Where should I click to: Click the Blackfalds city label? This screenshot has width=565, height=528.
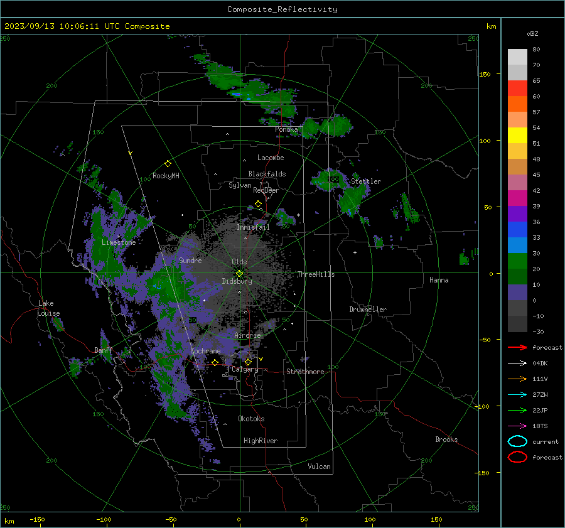tap(267, 174)
